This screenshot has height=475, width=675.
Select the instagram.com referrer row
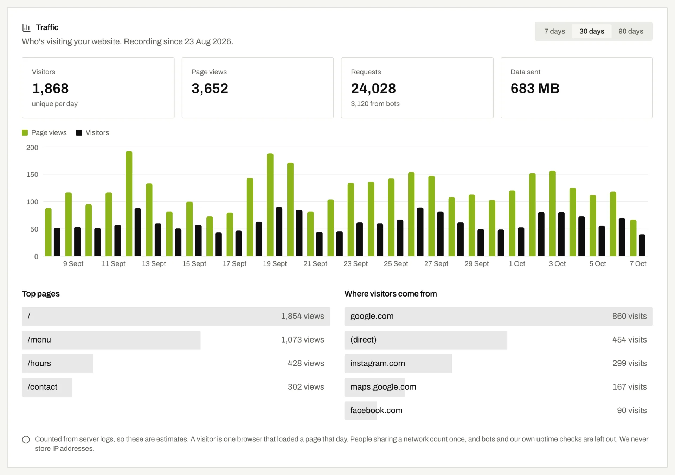click(499, 363)
